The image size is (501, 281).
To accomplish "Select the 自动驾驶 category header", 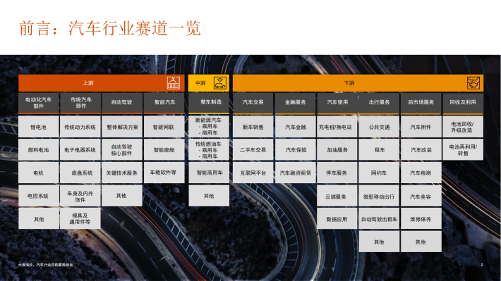I will tap(122, 103).
